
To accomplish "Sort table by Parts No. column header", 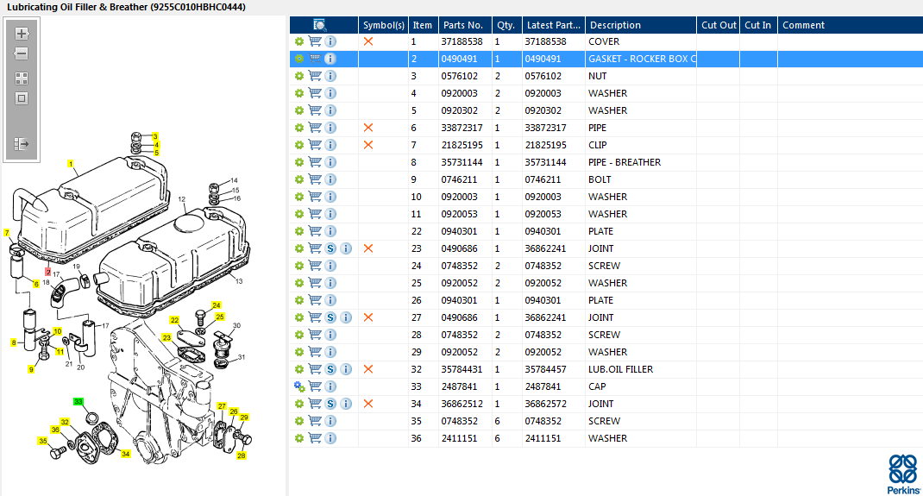I will click(x=464, y=25).
